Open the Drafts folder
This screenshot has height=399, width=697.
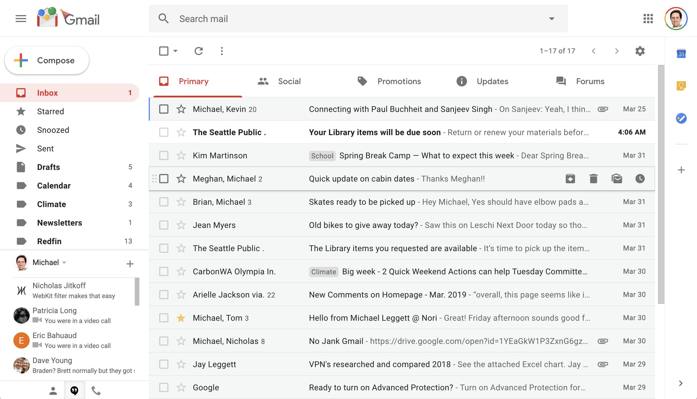(x=48, y=167)
